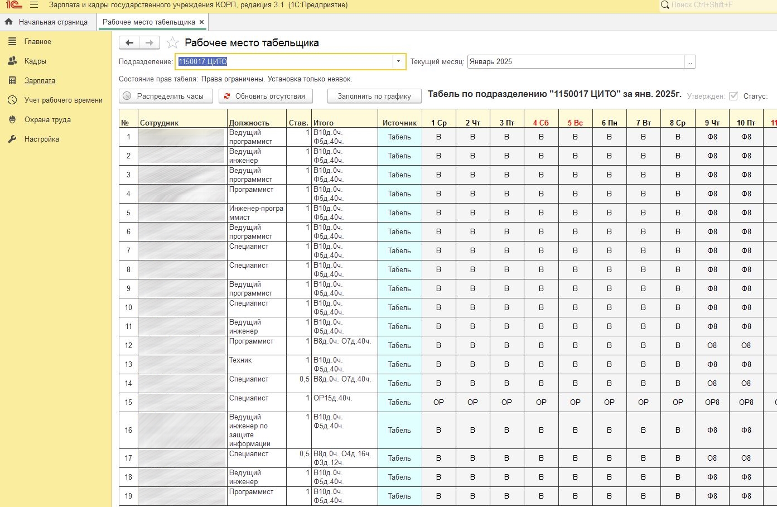Expand the Подразделение dropdown arrow
This screenshot has width=777, height=507.
point(399,62)
